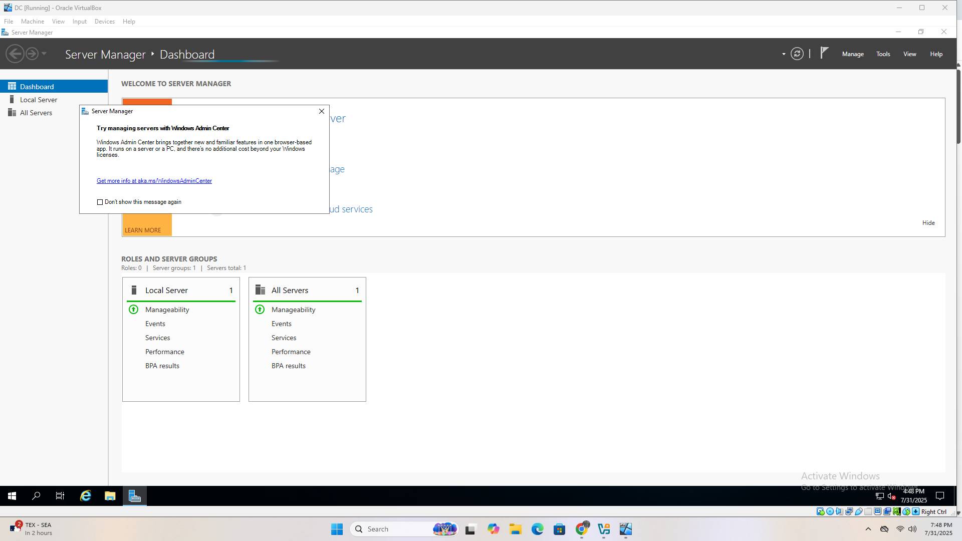This screenshot has height=541, width=962.
Task: Show hidden icons in host system tray
Action: [x=868, y=529]
